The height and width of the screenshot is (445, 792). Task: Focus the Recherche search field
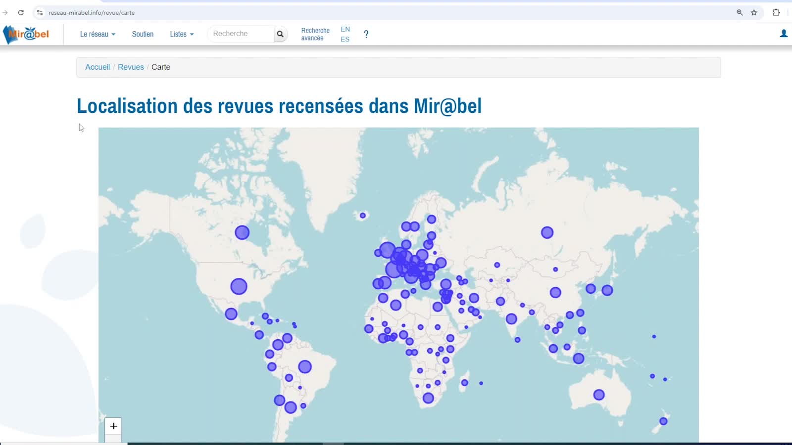pyautogui.click(x=242, y=34)
